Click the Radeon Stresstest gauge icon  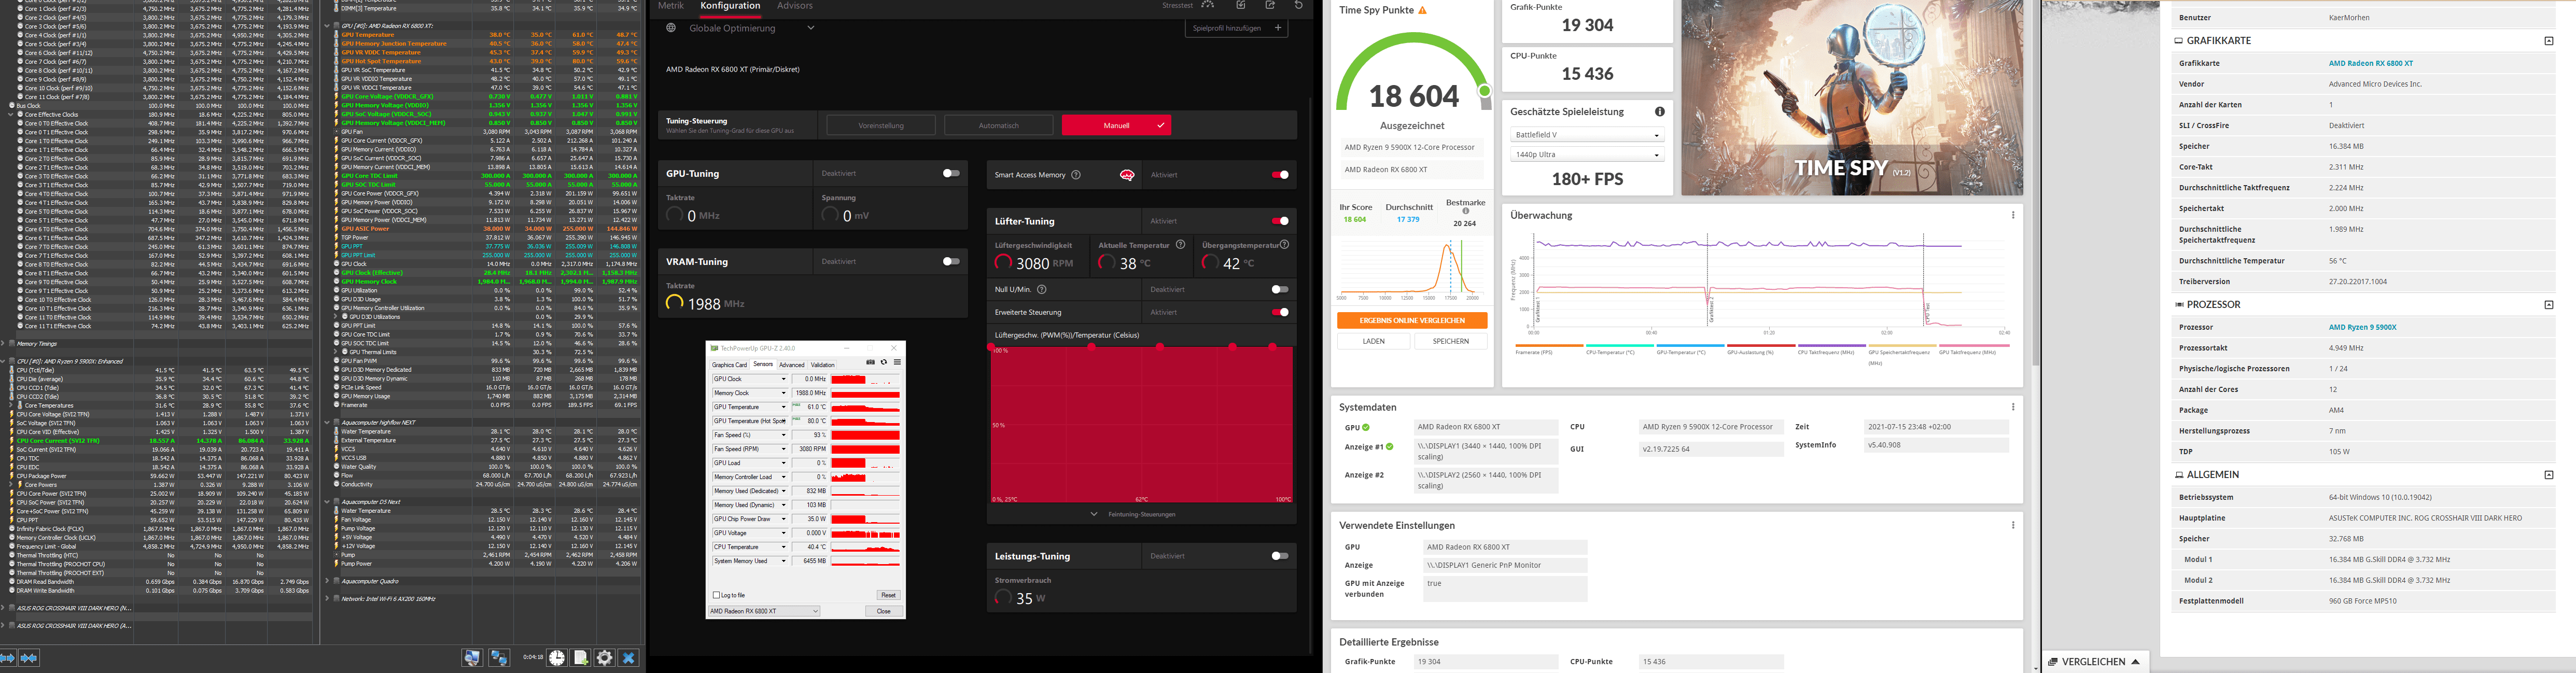click(x=1208, y=5)
